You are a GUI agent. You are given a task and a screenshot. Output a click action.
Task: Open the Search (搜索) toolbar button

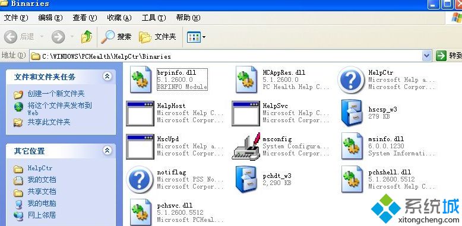coord(116,37)
